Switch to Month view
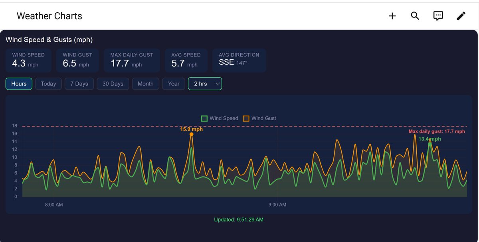 click(146, 84)
